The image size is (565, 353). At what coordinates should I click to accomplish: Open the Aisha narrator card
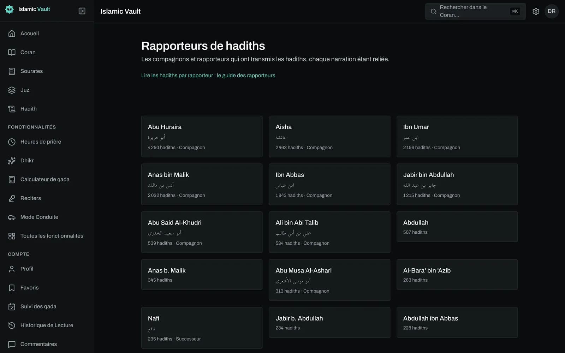tap(329, 136)
